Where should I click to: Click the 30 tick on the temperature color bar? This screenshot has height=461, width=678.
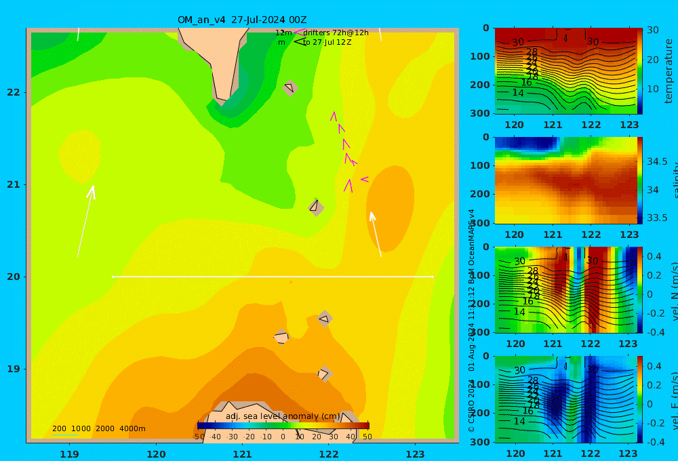(x=653, y=30)
